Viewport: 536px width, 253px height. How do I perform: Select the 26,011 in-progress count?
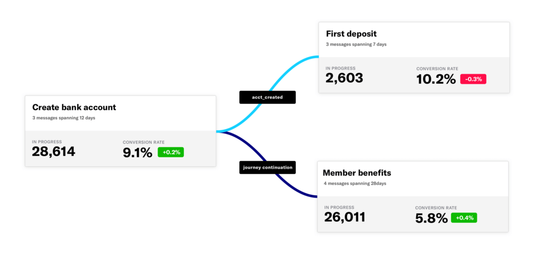344,217
